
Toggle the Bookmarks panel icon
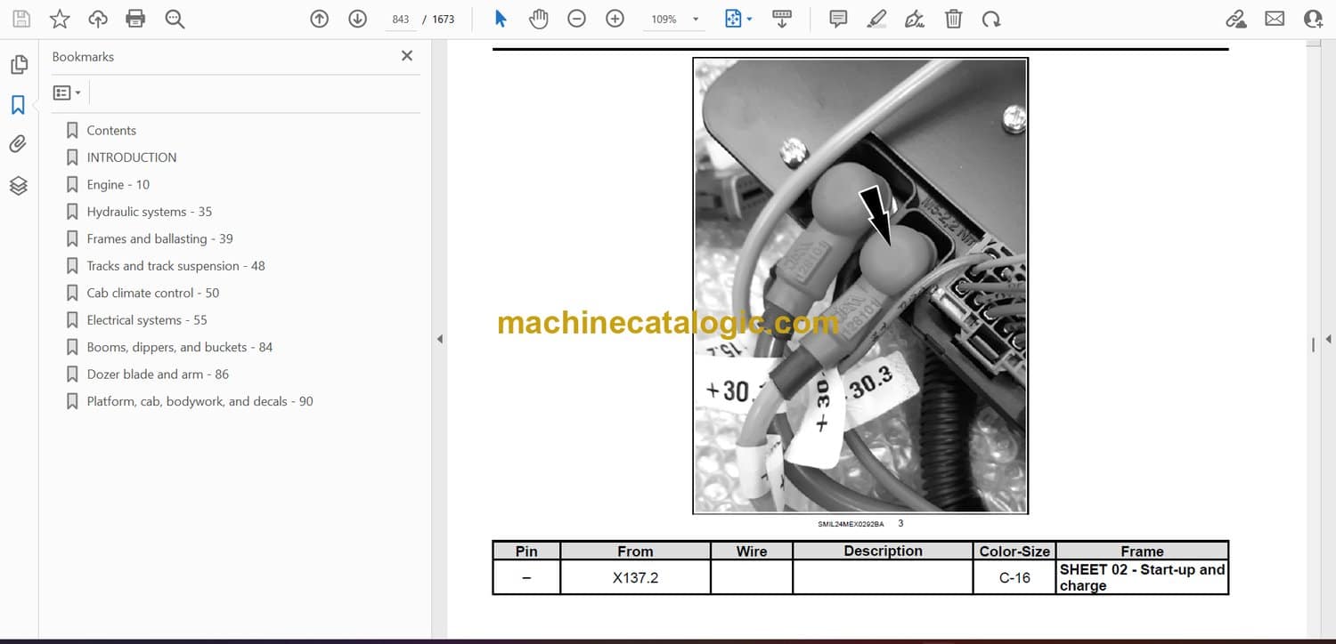pos(18,105)
